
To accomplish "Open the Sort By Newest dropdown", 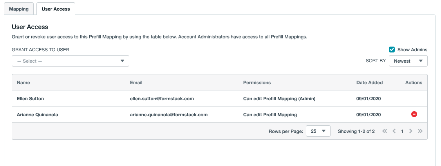I will 408,61.
